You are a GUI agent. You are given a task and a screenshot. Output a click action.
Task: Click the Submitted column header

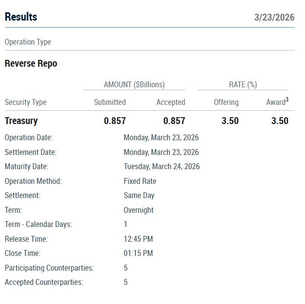(x=110, y=102)
